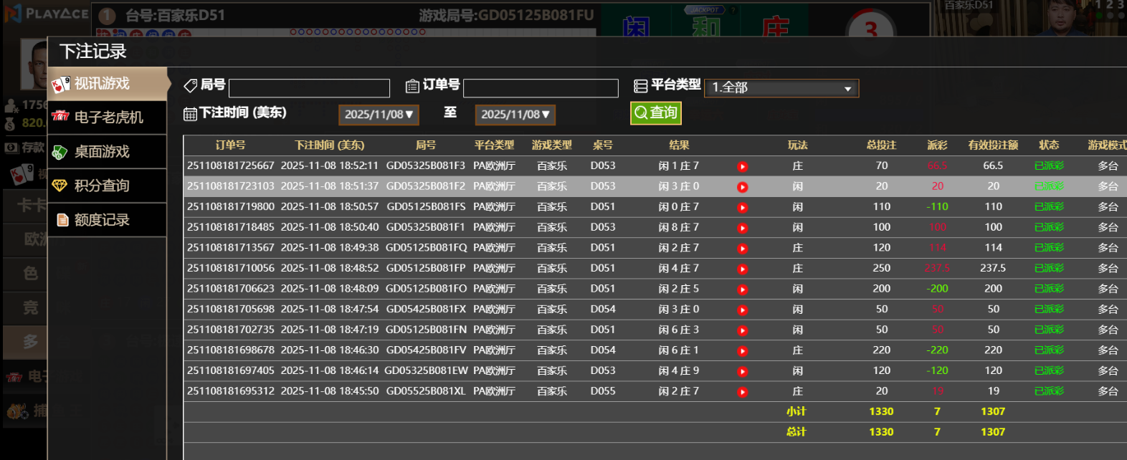Open the start date picker dropdown
The height and width of the screenshot is (460, 1127).
(379, 115)
